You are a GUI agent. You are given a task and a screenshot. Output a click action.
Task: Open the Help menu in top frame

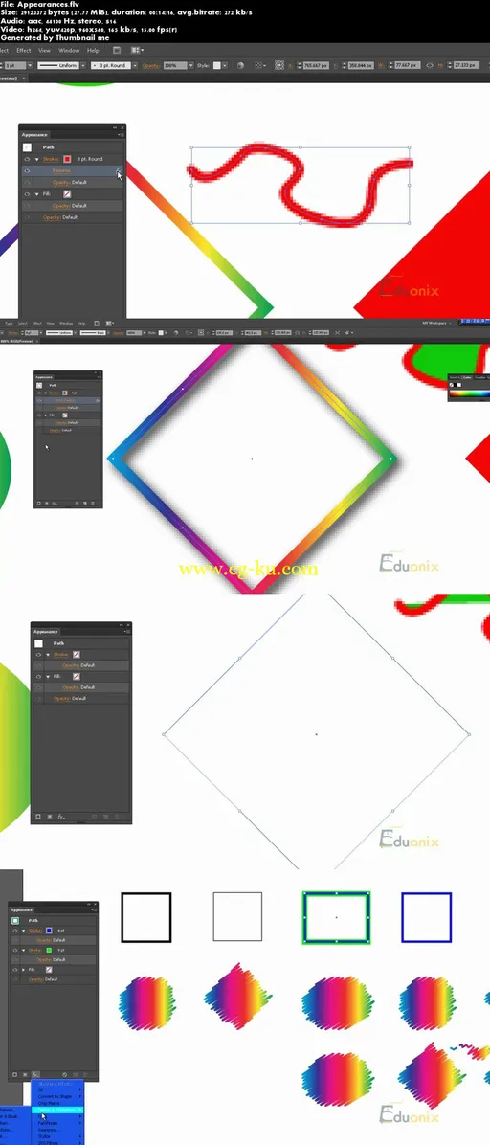[93, 51]
